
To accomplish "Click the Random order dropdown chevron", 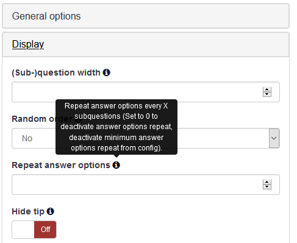I will [x=274, y=138].
